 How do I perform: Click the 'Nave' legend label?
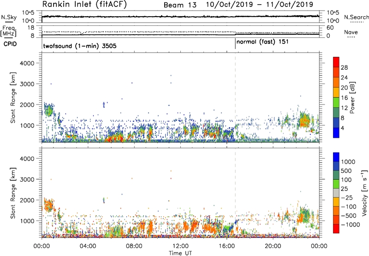351,32
